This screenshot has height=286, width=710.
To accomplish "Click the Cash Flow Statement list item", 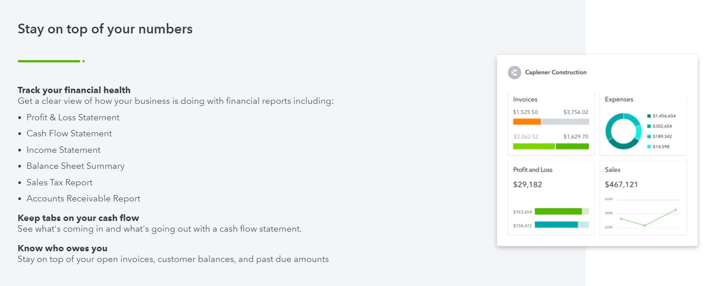I will coord(69,133).
